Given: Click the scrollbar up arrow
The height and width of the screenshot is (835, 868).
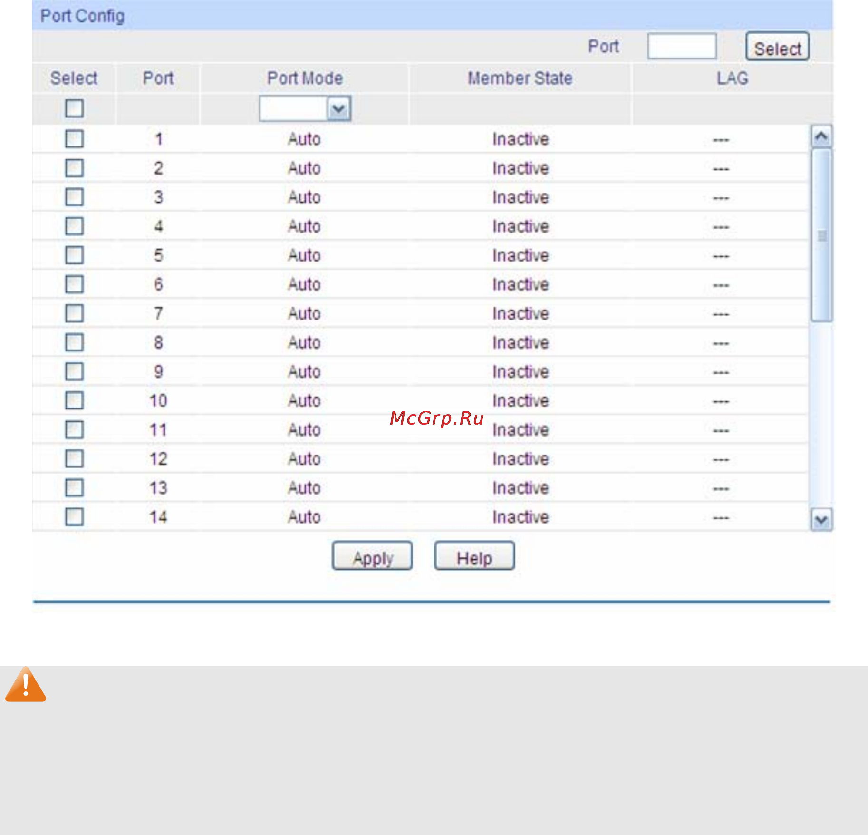Looking at the screenshot, I should click(x=821, y=137).
